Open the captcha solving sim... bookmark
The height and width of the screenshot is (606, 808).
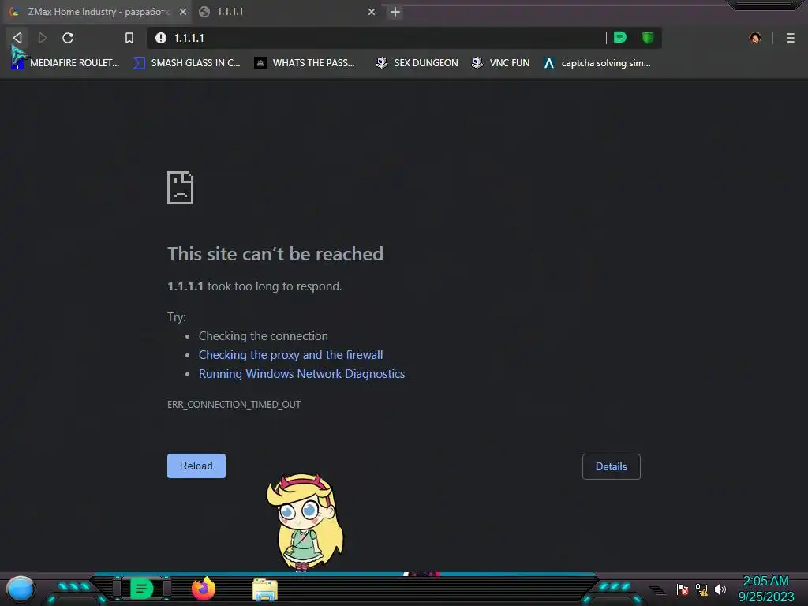pyautogui.click(x=597, y=63)
